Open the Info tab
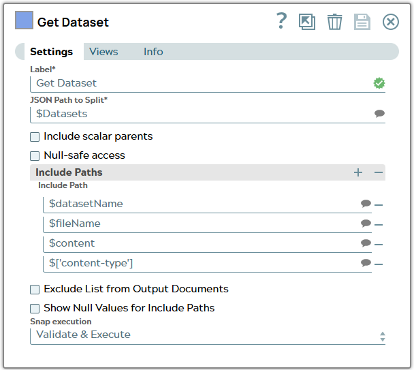The image size is (414, 370). [x=153, y=52]
